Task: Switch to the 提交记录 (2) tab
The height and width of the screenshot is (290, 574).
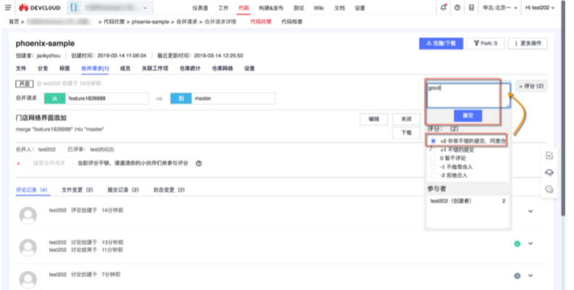Action: pyautogui.click(x=123, y=190)
